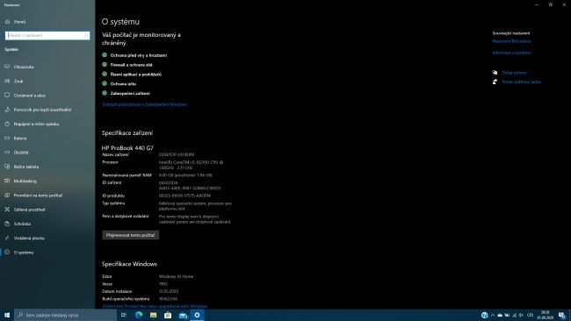The image size is (571, 321).
Task: Select Oznámení a akce in sidebar
Action: coord(25,96)
